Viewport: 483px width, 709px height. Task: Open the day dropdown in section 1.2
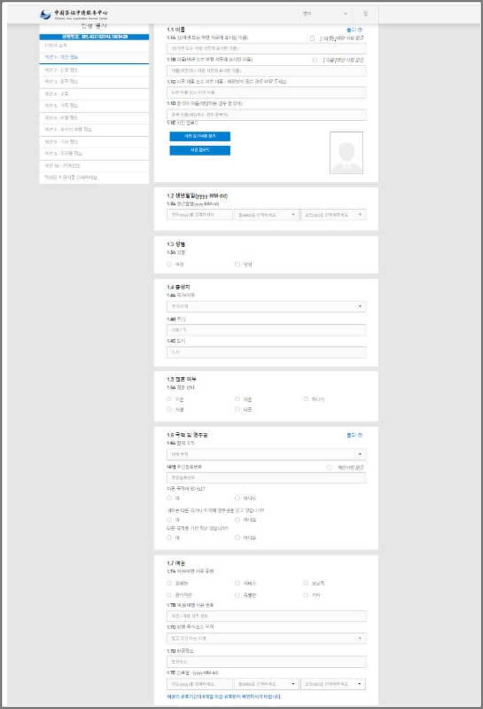pos(333,214)
